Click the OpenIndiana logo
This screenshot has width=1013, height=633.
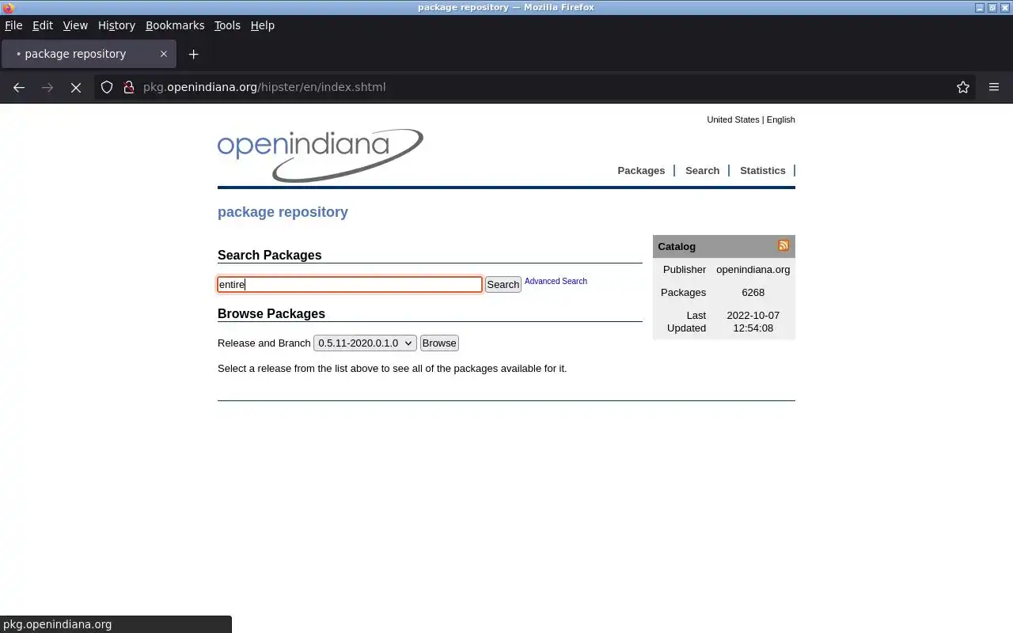(321, 155)
